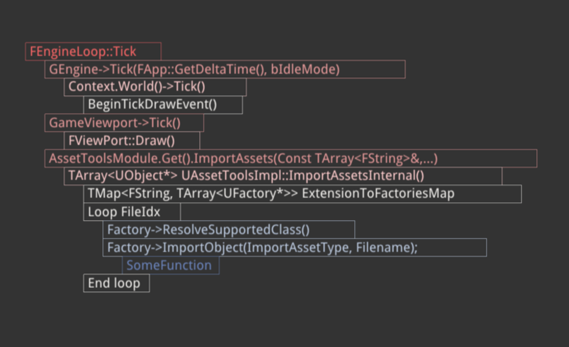Select the FViewPort::Draw() box

(x=121, y=140)
